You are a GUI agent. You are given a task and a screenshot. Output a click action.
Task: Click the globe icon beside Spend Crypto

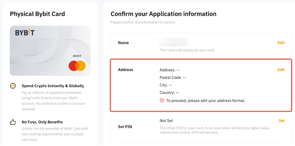click(x=13, y=86)
